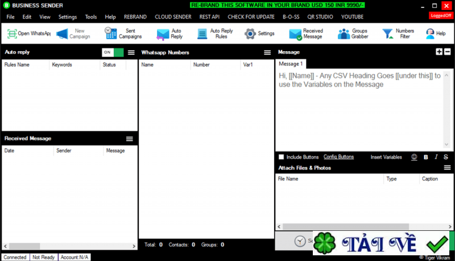
Task: Open B-O-SS menu item
Action: click(291, 17)
